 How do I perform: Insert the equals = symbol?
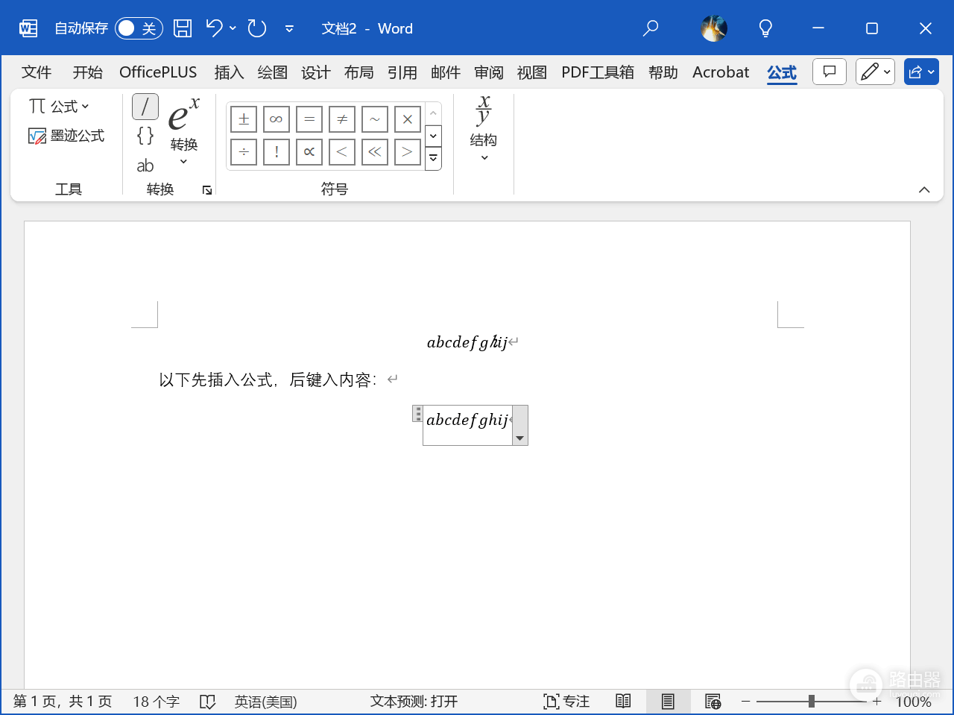tap(309, 119)
